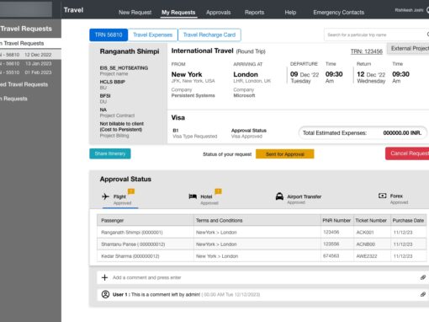429x322 pixels.
Task: Switch to the Travel Expenses tab
Action: pos(153,35)
